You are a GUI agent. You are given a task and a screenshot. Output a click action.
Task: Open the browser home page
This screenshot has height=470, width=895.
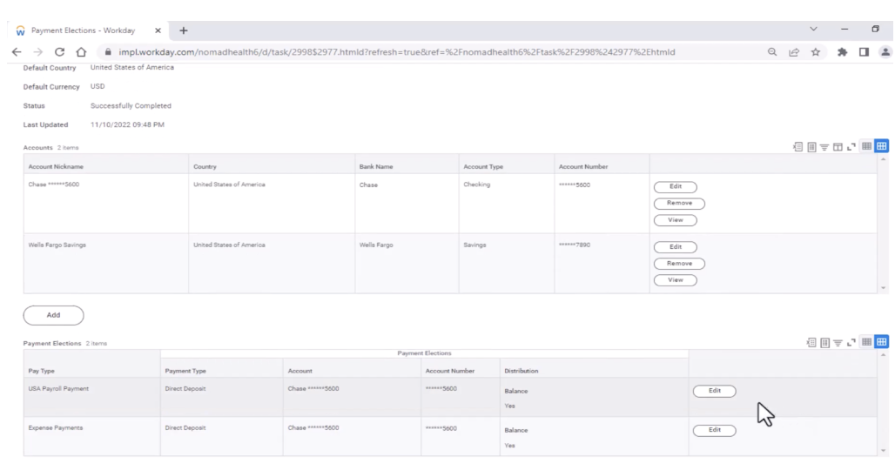pyautogui.click(x=81, y=52)
